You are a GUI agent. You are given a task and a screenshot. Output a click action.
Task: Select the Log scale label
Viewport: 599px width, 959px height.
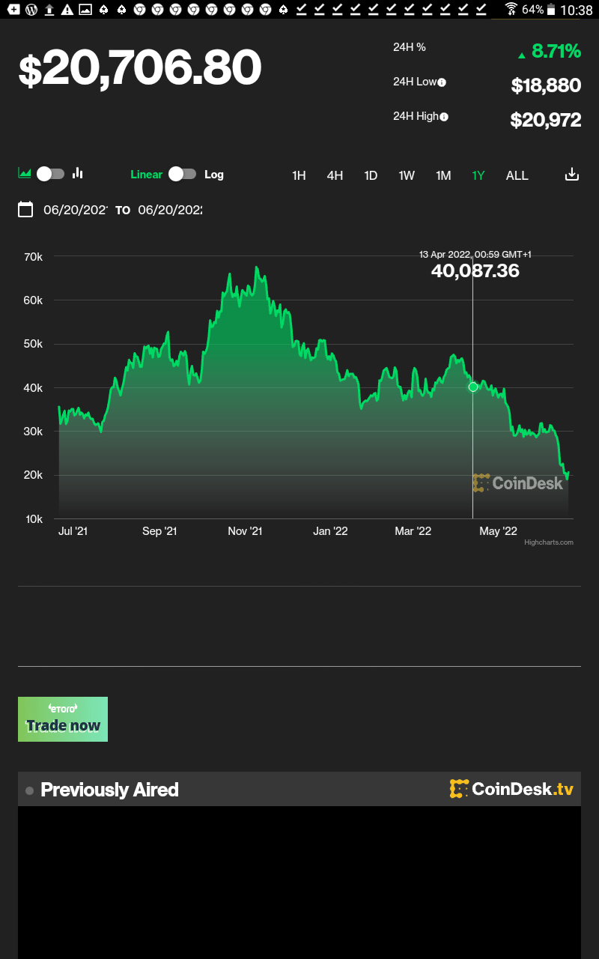[214, 175]
